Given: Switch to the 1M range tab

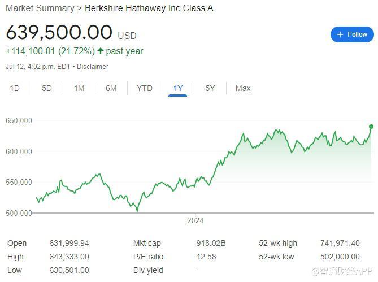Looking at the screenshot, I should coord(79,88).
